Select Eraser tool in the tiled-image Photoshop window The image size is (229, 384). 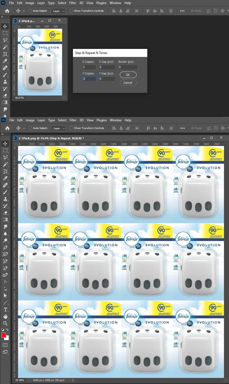[5, 213]
